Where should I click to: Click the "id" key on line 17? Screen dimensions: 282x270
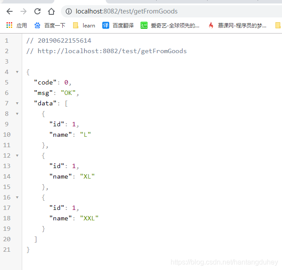click(x=57, y=208)
